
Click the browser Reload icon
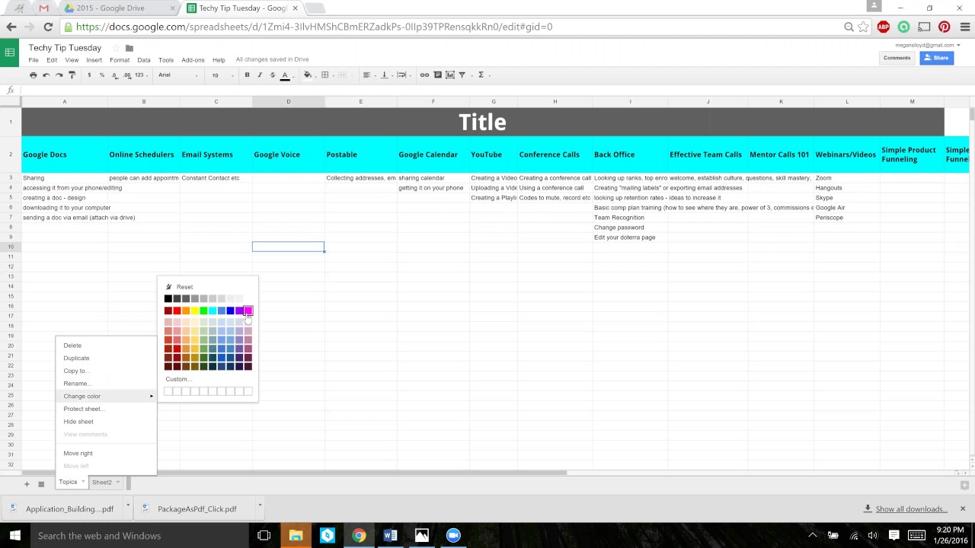[48, 27]
